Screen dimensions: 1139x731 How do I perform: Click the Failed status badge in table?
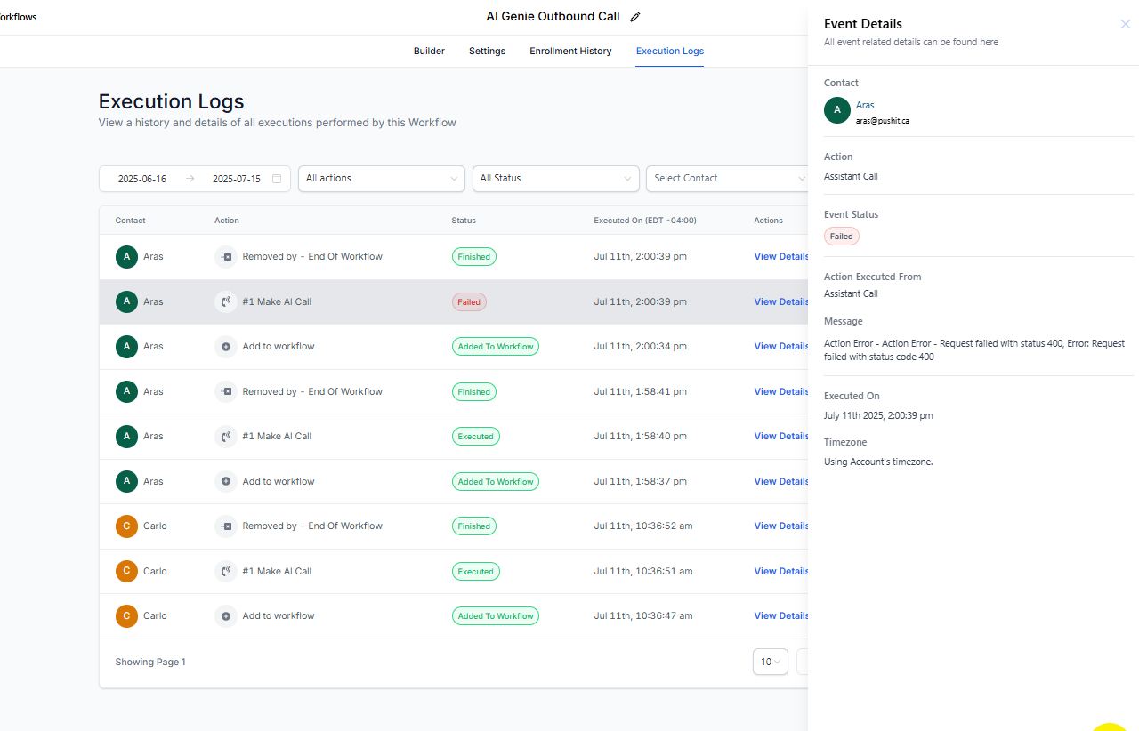(x=469, y=302)
